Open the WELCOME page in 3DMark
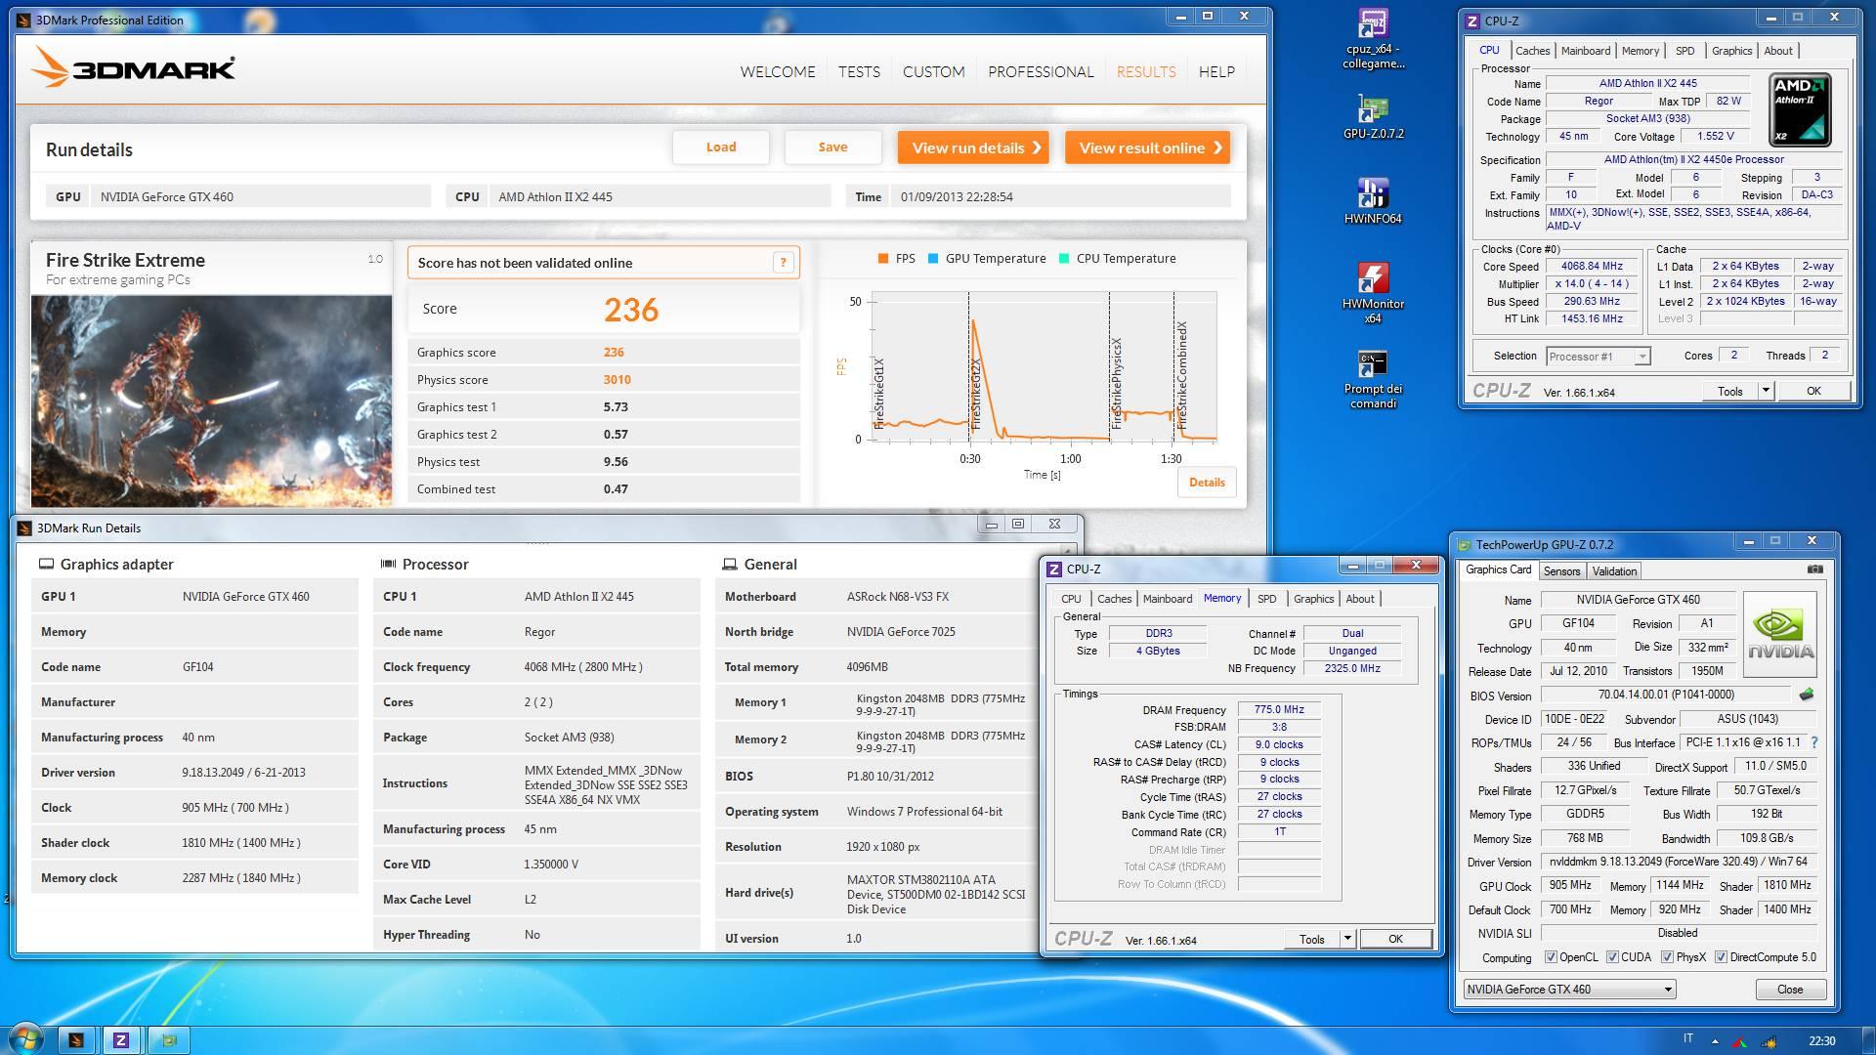This screenshot has width=1876, height=1055. coord(778,71)
